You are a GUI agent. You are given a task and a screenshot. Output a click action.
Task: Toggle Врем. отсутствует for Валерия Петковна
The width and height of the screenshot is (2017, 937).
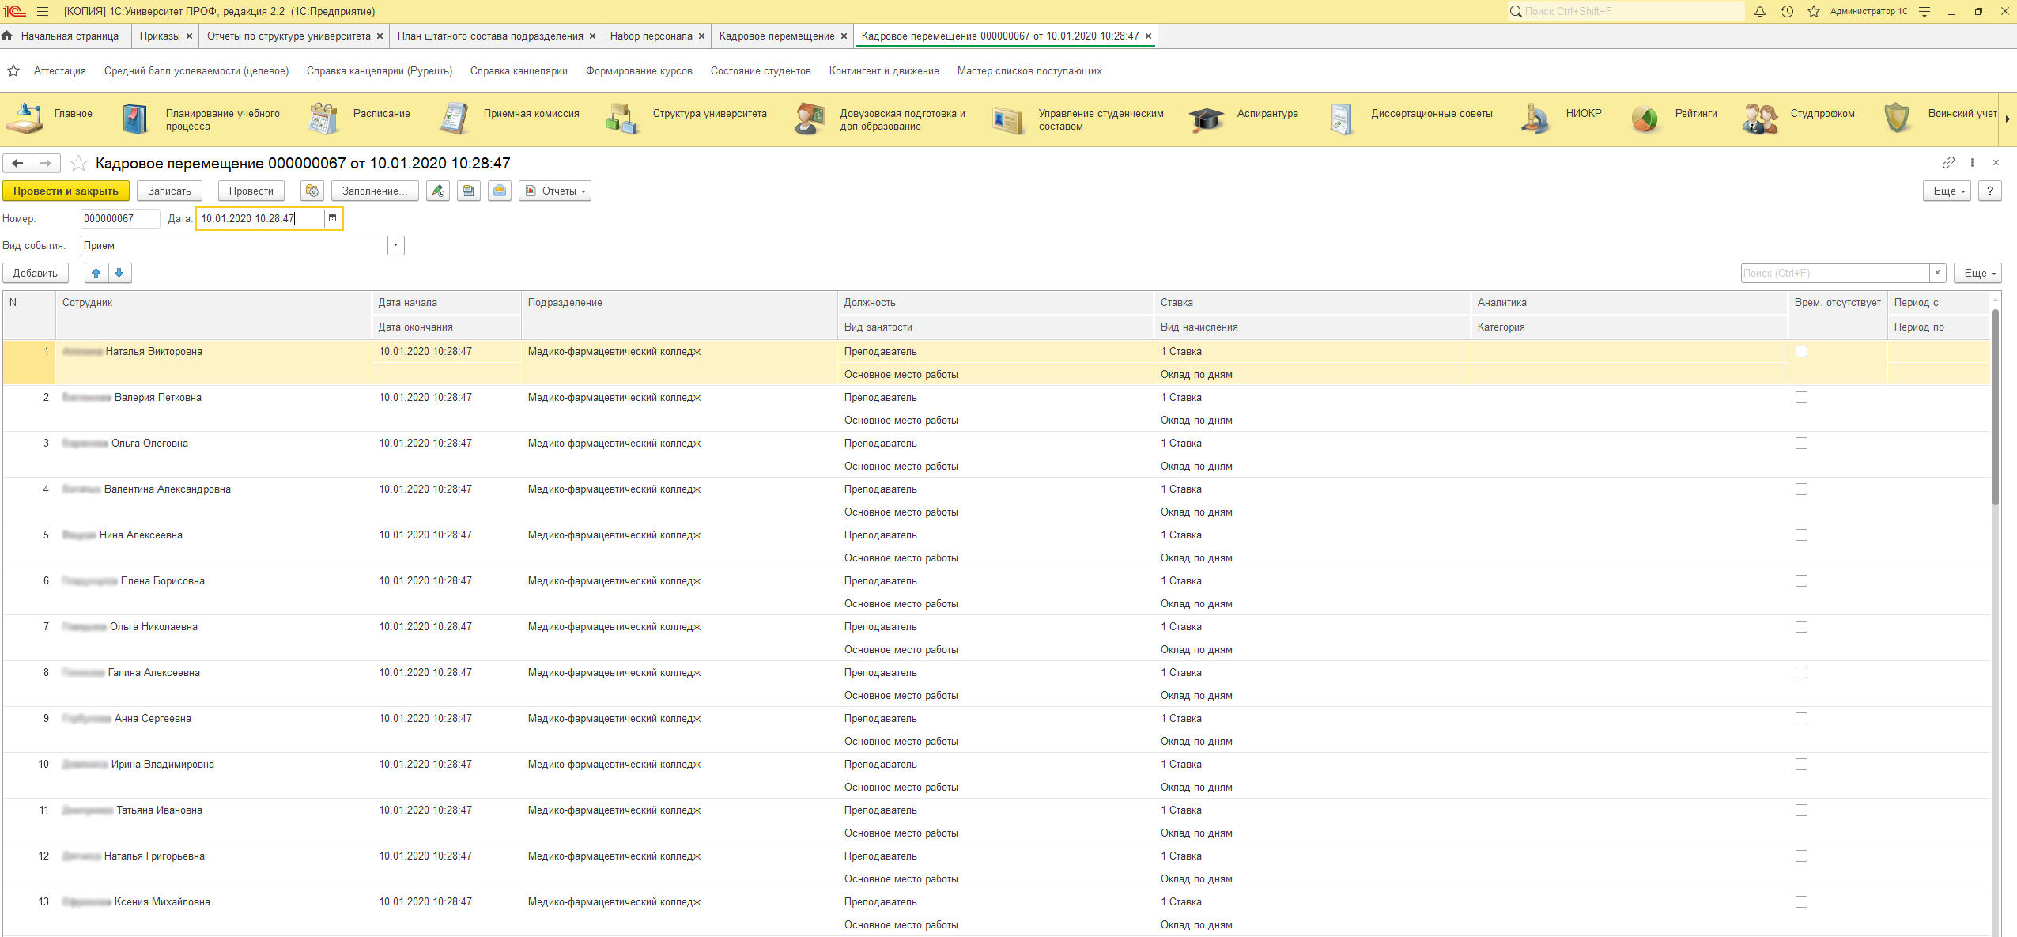(1801, 398)
